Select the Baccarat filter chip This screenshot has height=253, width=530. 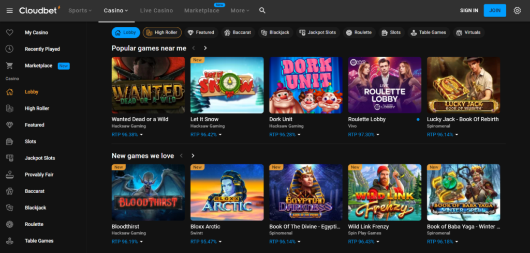click(x=238, y=33)
